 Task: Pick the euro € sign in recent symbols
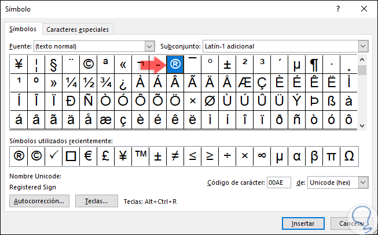(x=89, y=155)
